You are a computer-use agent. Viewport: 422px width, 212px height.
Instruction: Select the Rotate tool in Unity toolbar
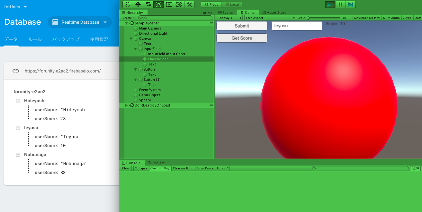(x=148, y=4)
